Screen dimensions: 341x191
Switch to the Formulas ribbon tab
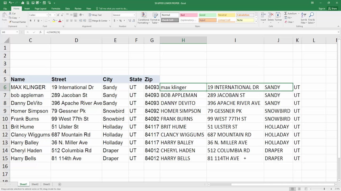pyautogui.click(x=56, y=8)
